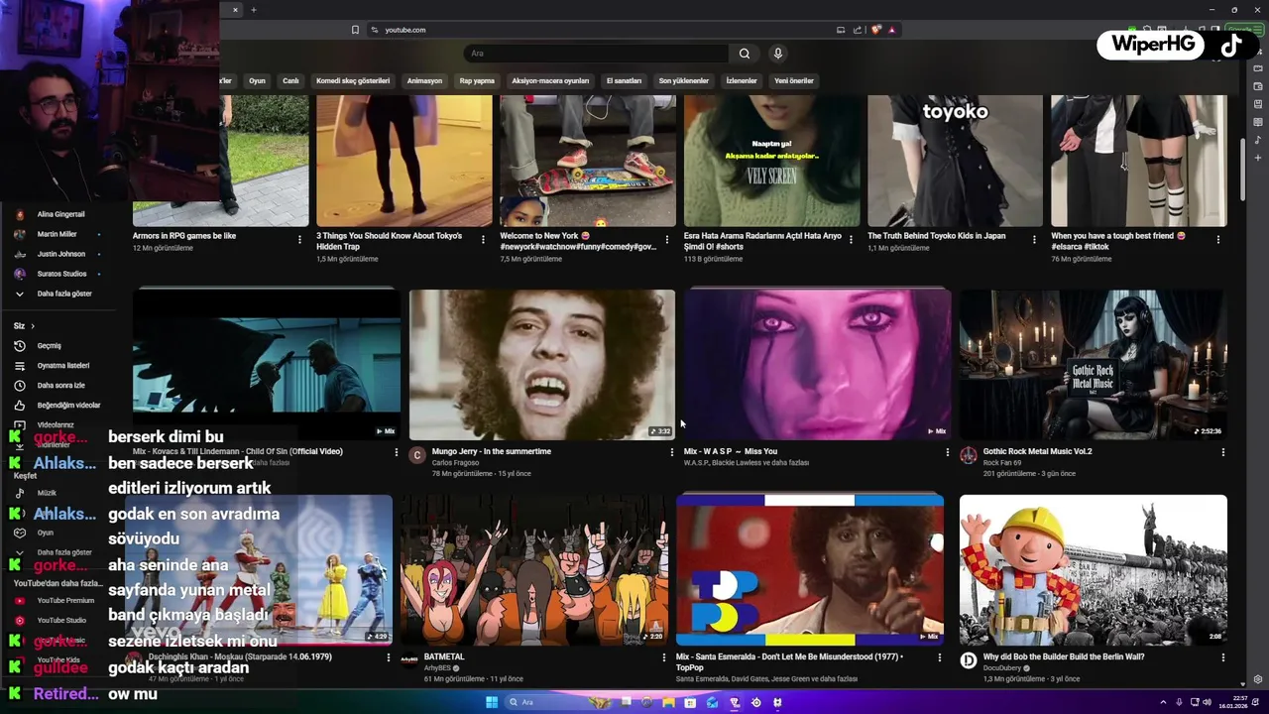Screen dimensions: 1269x714
Task: Open Beğendiğim videolar thumbs-up icon
Action: (x=19, y=406)
